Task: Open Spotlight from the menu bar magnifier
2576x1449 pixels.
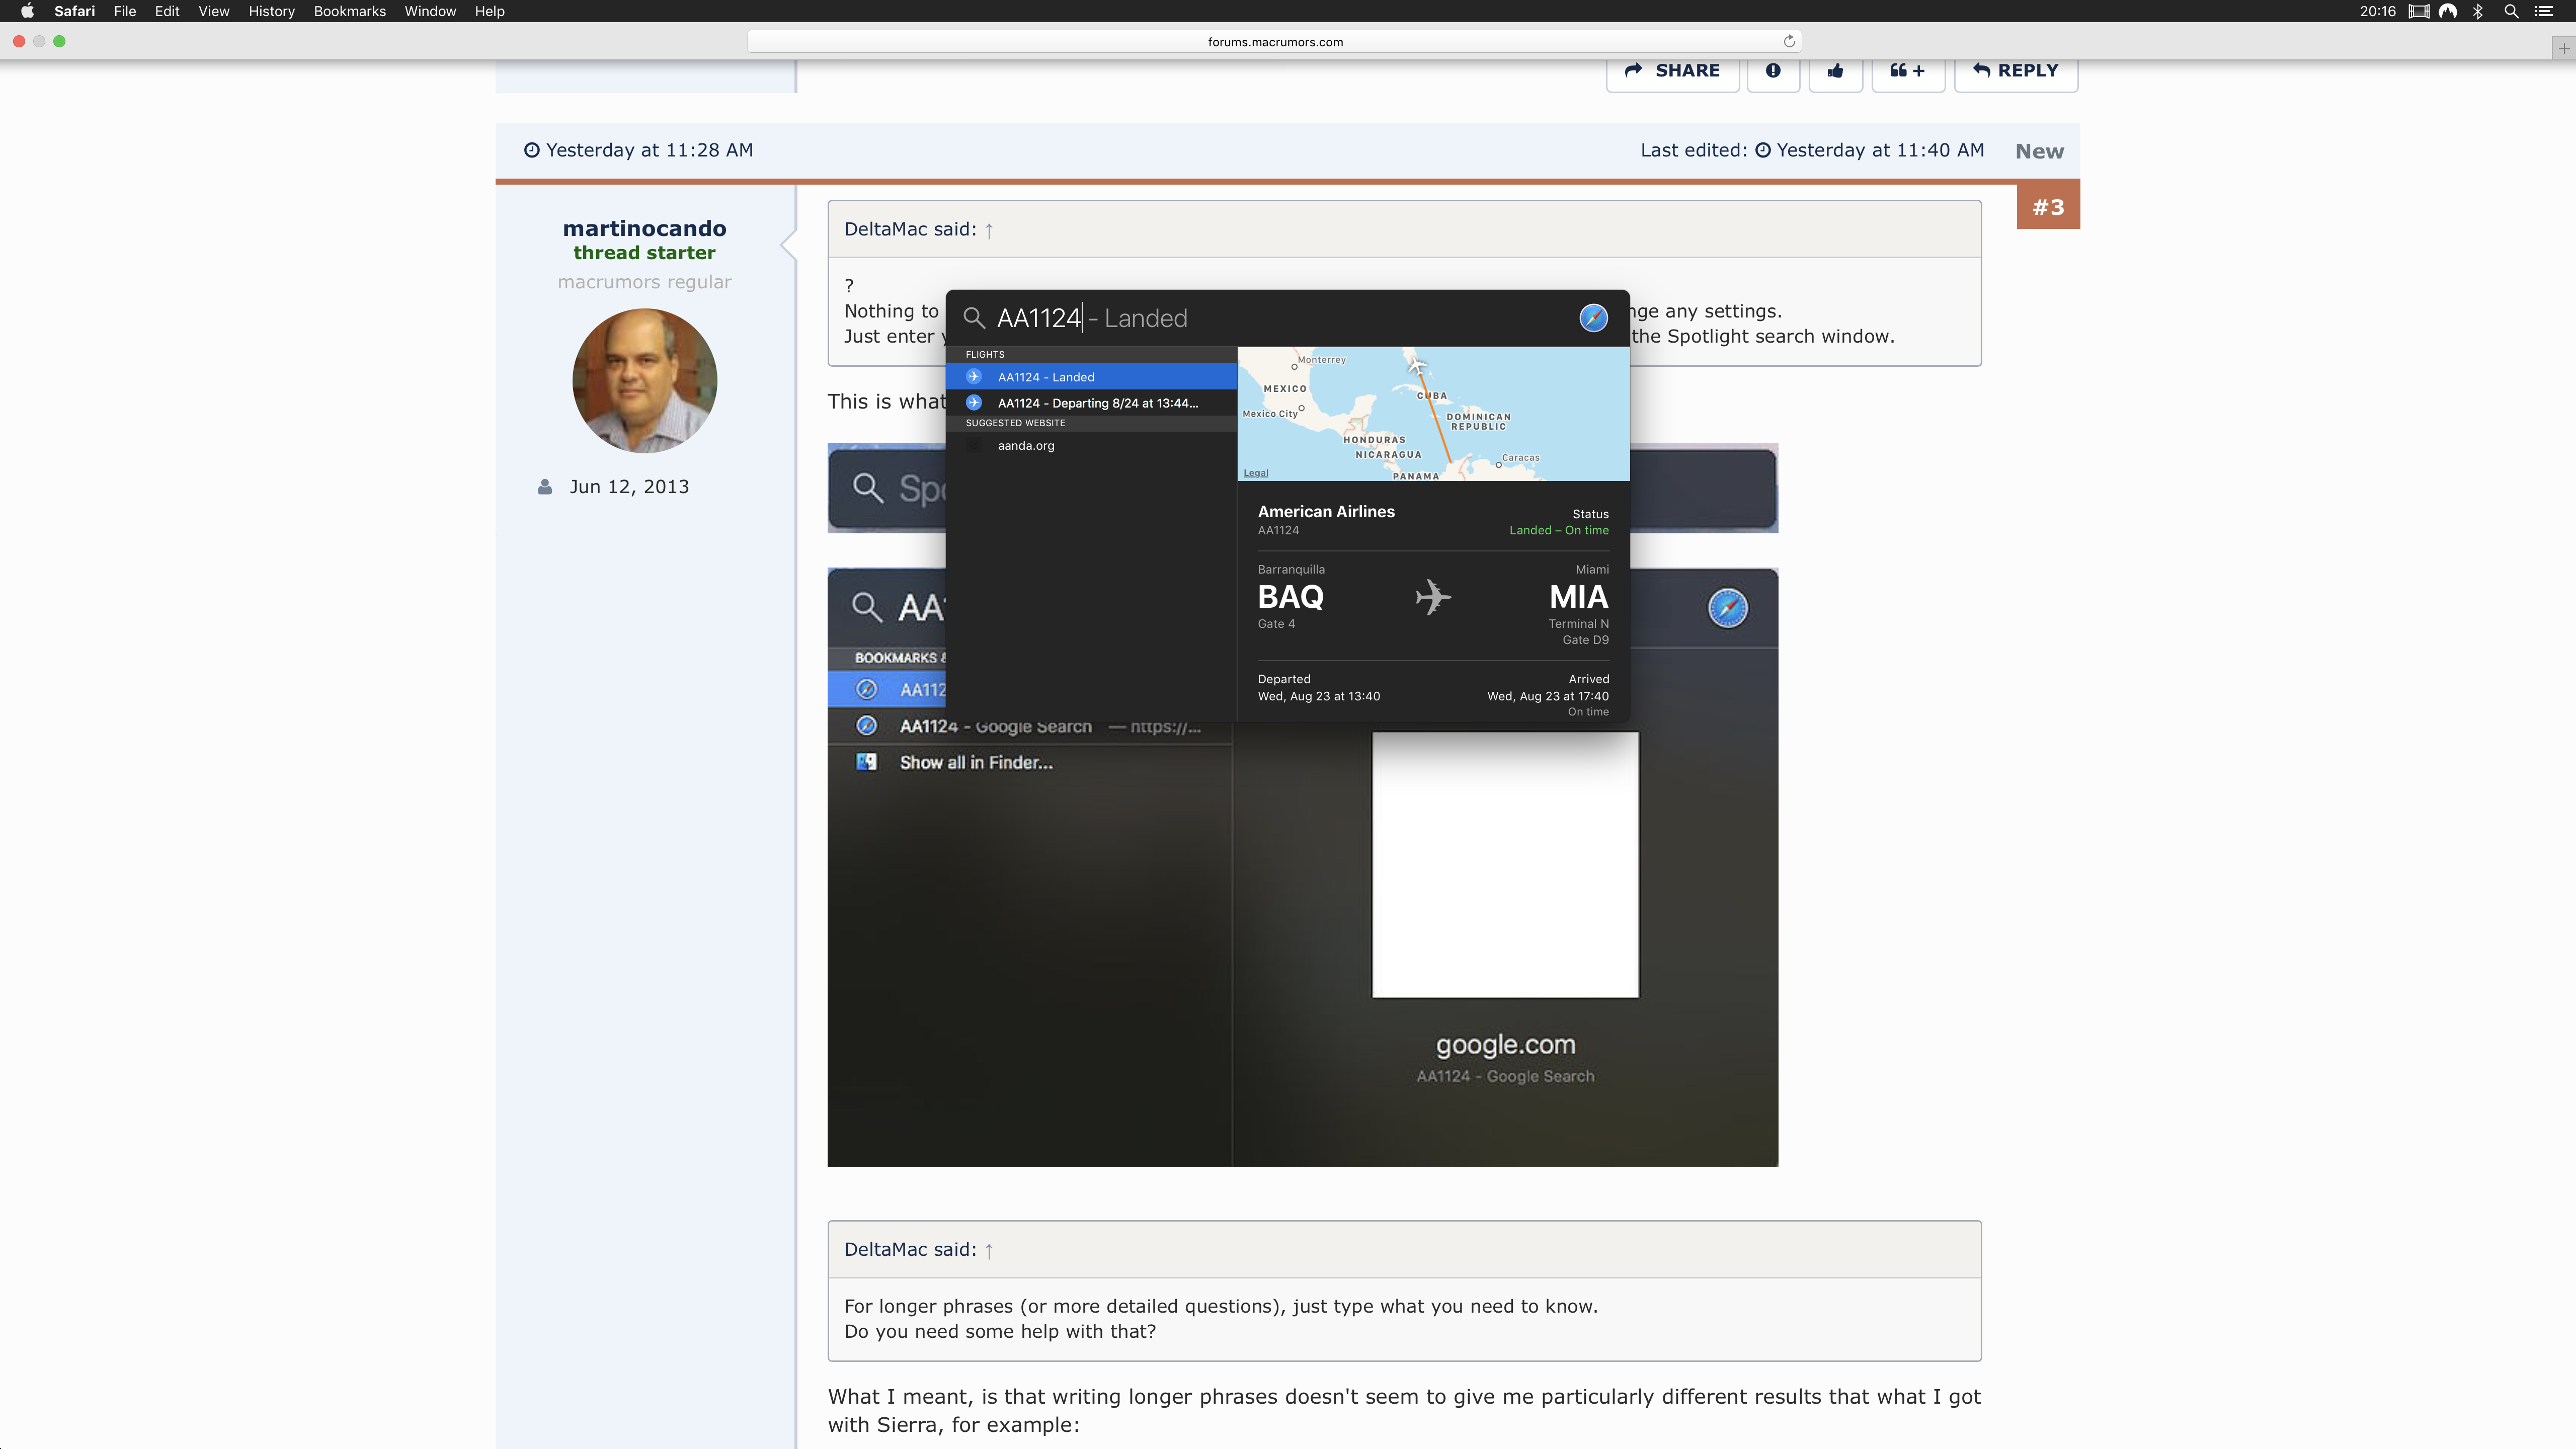Action: click(2511, 11)
